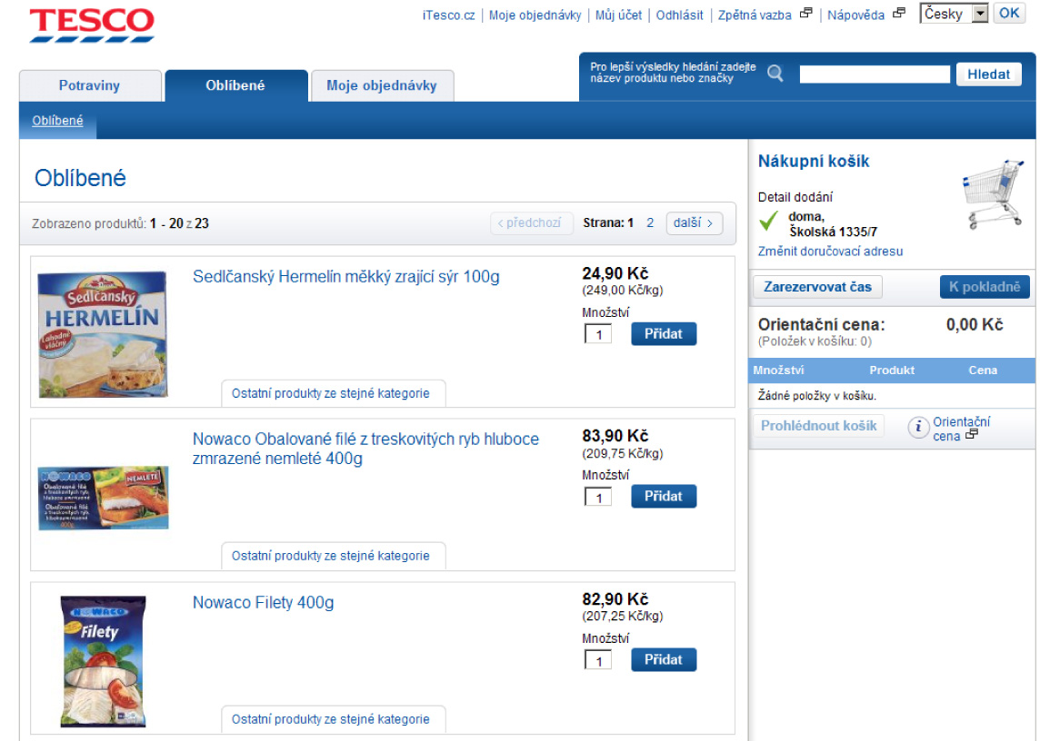The image size is (1060, 741).
Task: Open Nowaco Filety 400g product title
Action: [263, 603]
